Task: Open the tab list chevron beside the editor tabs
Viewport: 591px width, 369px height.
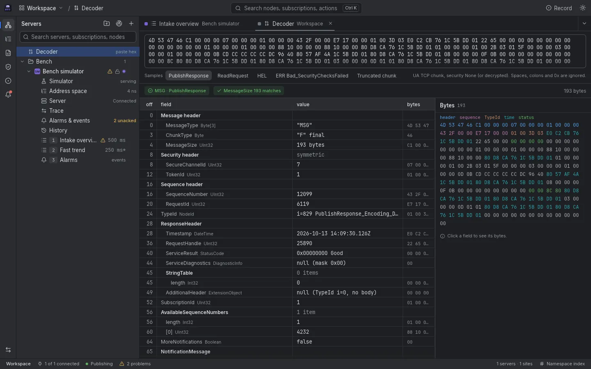Action: [x=584, y=24]
